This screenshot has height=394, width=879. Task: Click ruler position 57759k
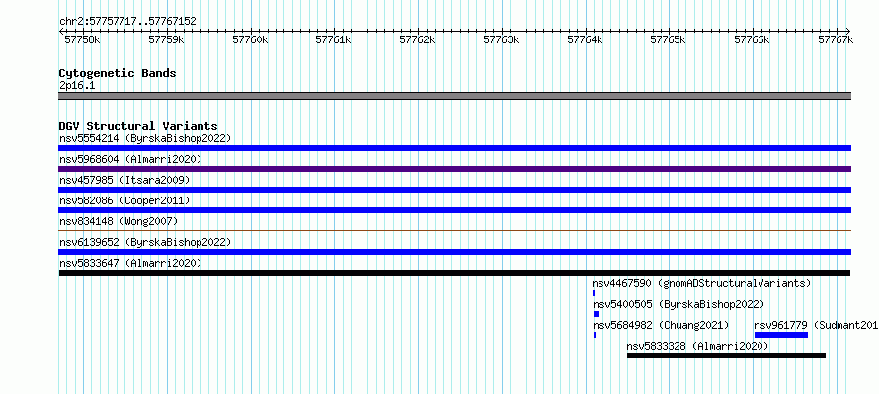tap(166, 39)
